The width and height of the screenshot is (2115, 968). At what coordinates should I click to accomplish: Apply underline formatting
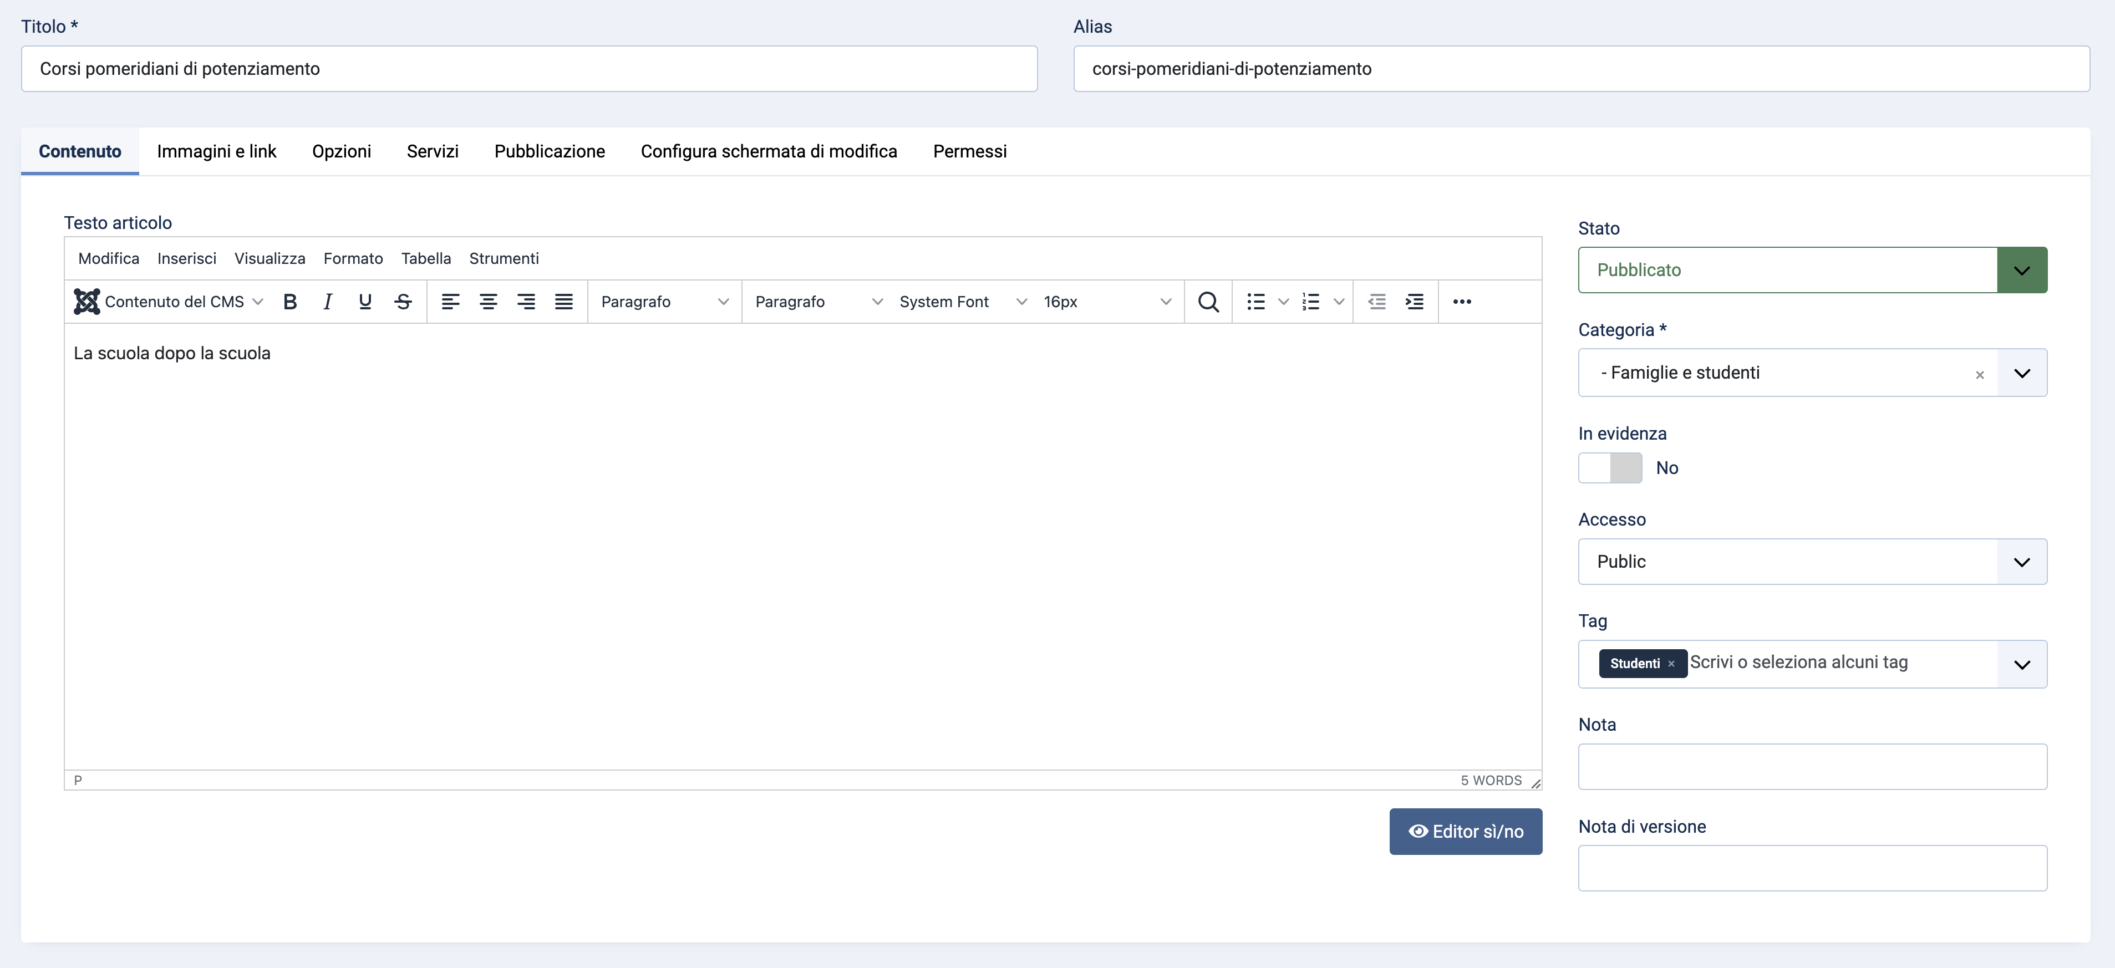(365, 301)
